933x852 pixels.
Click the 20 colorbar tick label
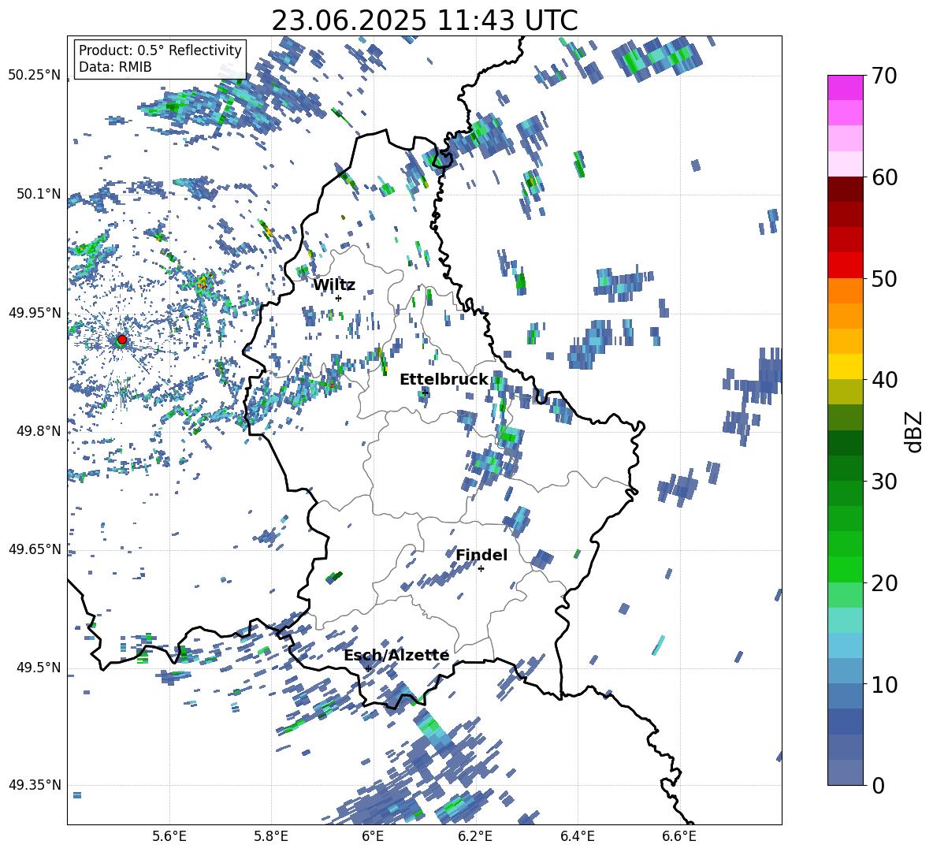[x=883, y=583]
